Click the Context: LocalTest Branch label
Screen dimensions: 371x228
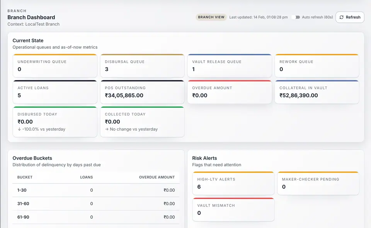(33, 24)
